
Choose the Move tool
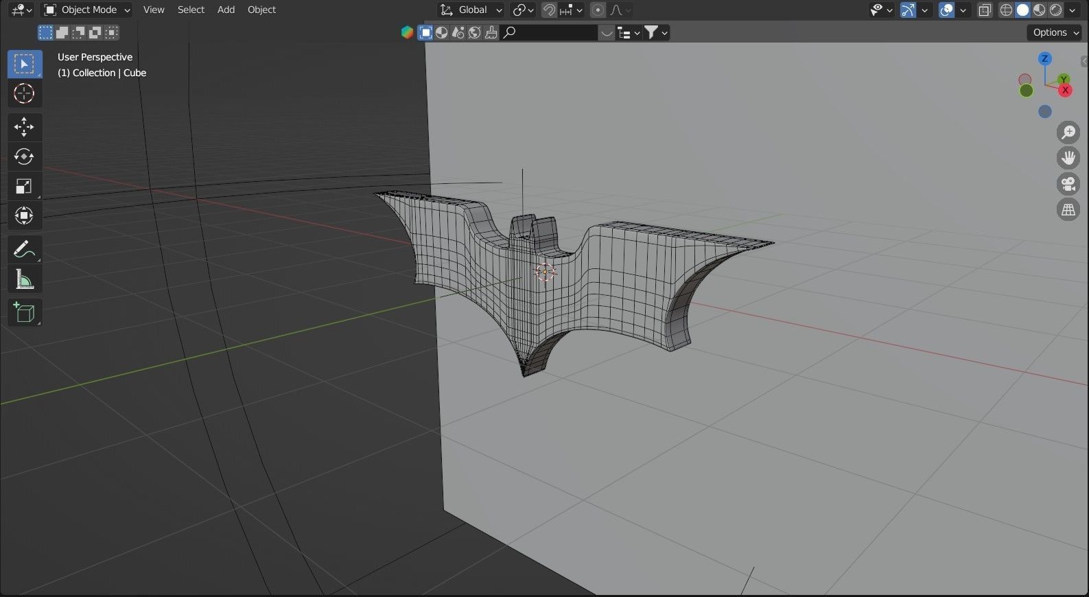coord(25,127)
